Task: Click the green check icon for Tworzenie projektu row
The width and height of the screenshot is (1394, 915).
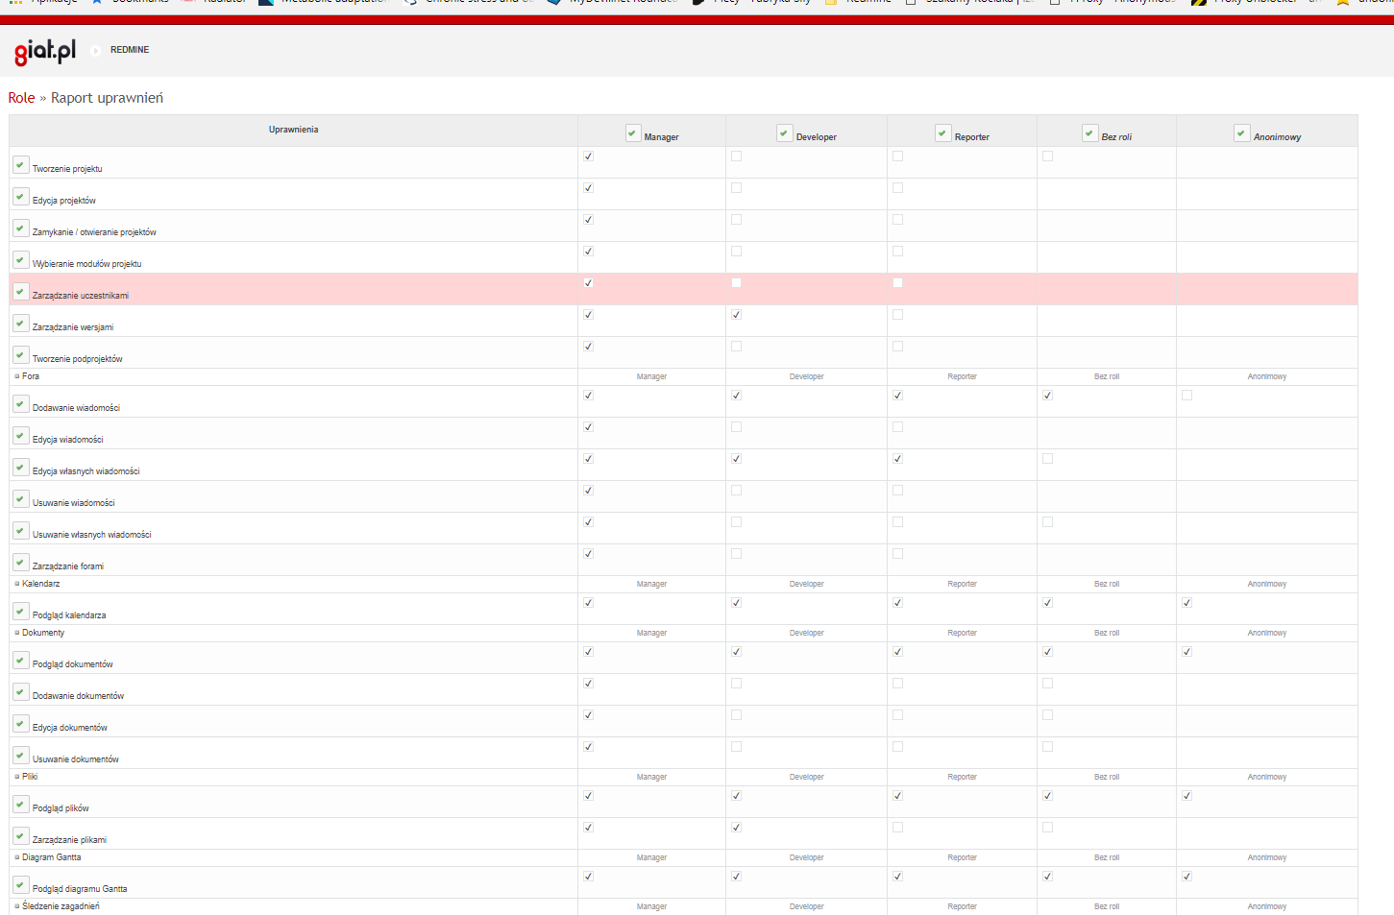Action: click(x=20, y=165)
